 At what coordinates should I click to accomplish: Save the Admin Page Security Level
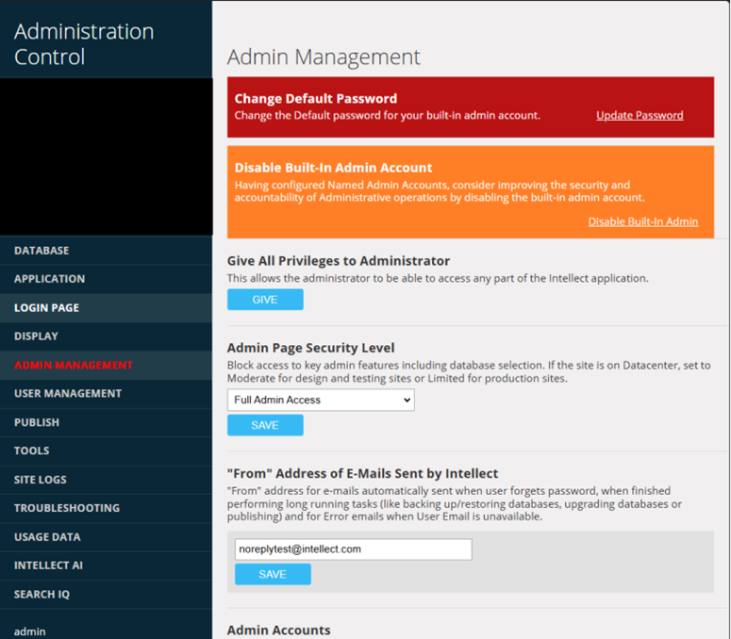(265, 425)
